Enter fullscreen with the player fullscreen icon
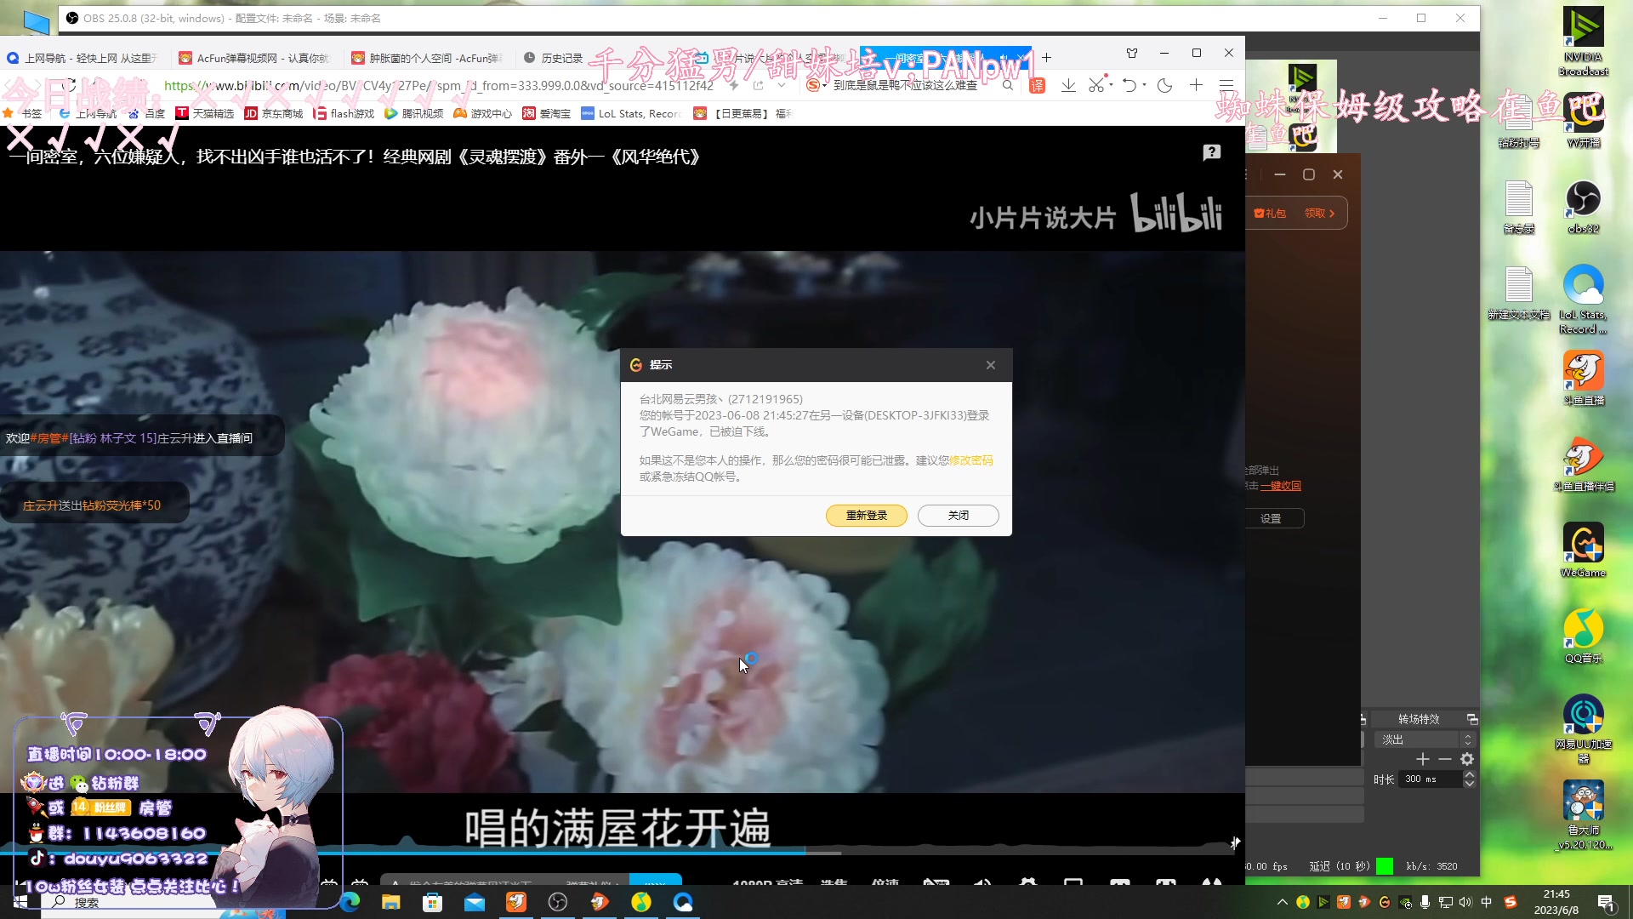 pyautogui.click(x=1211, y=883)
